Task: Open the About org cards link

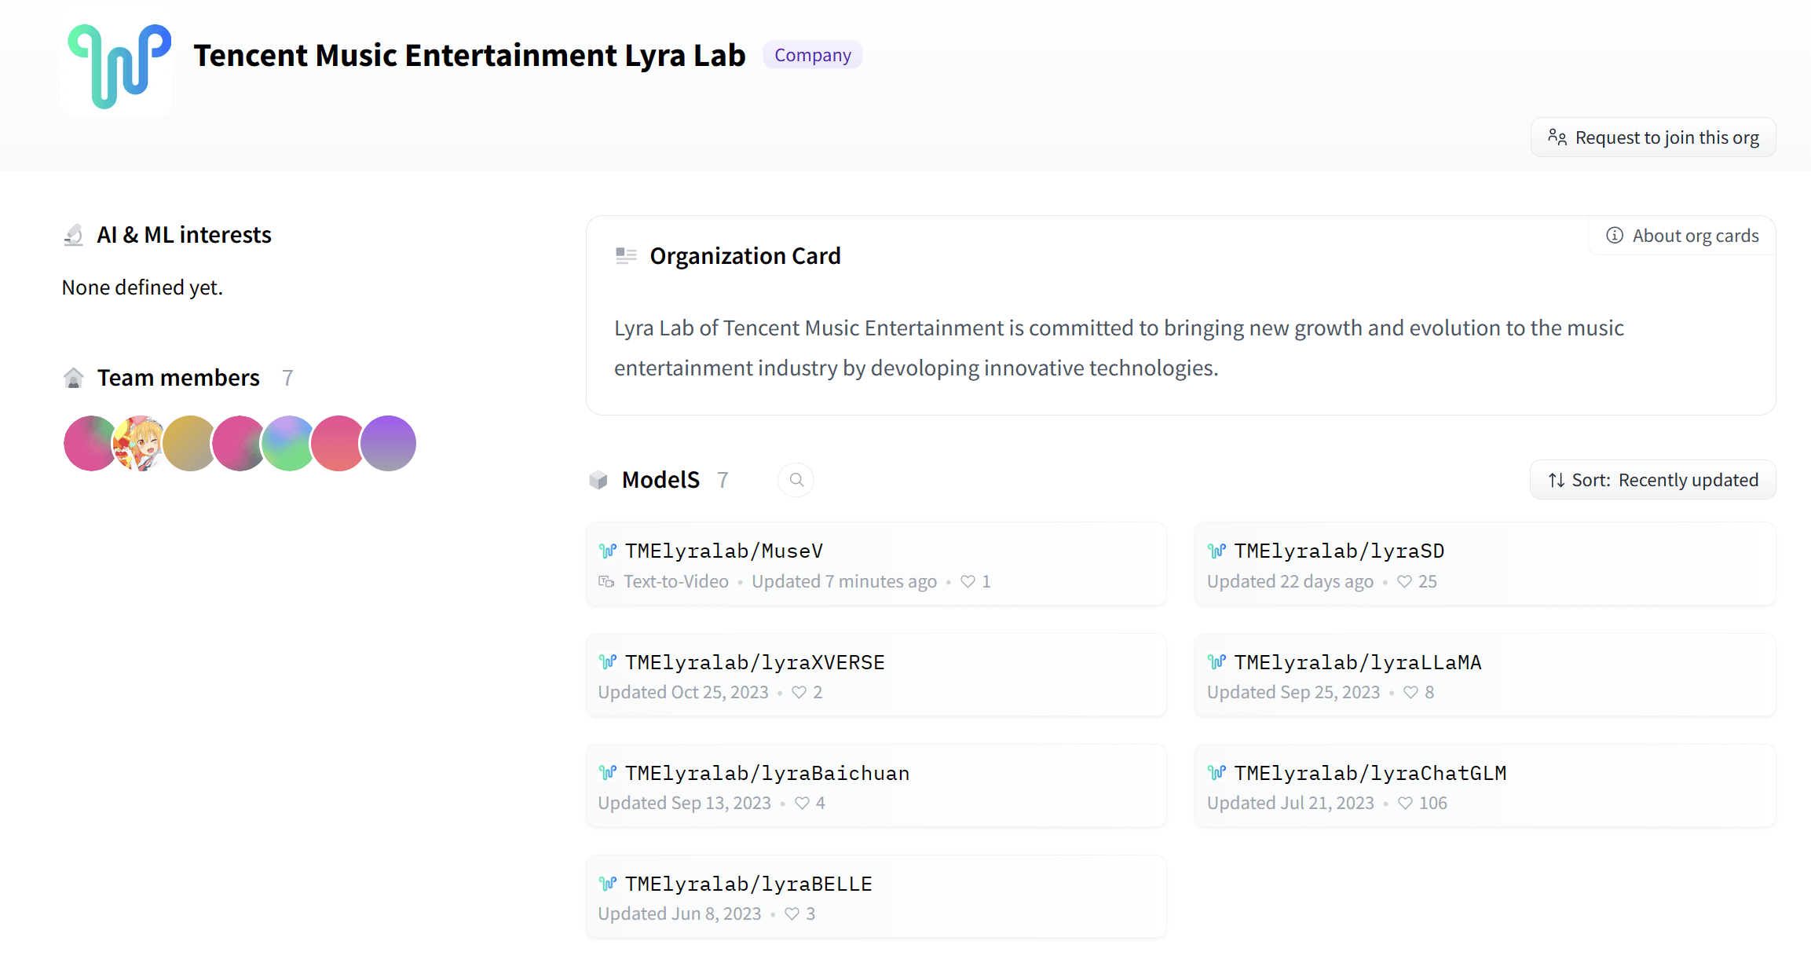Action: tap(1682, 236)
